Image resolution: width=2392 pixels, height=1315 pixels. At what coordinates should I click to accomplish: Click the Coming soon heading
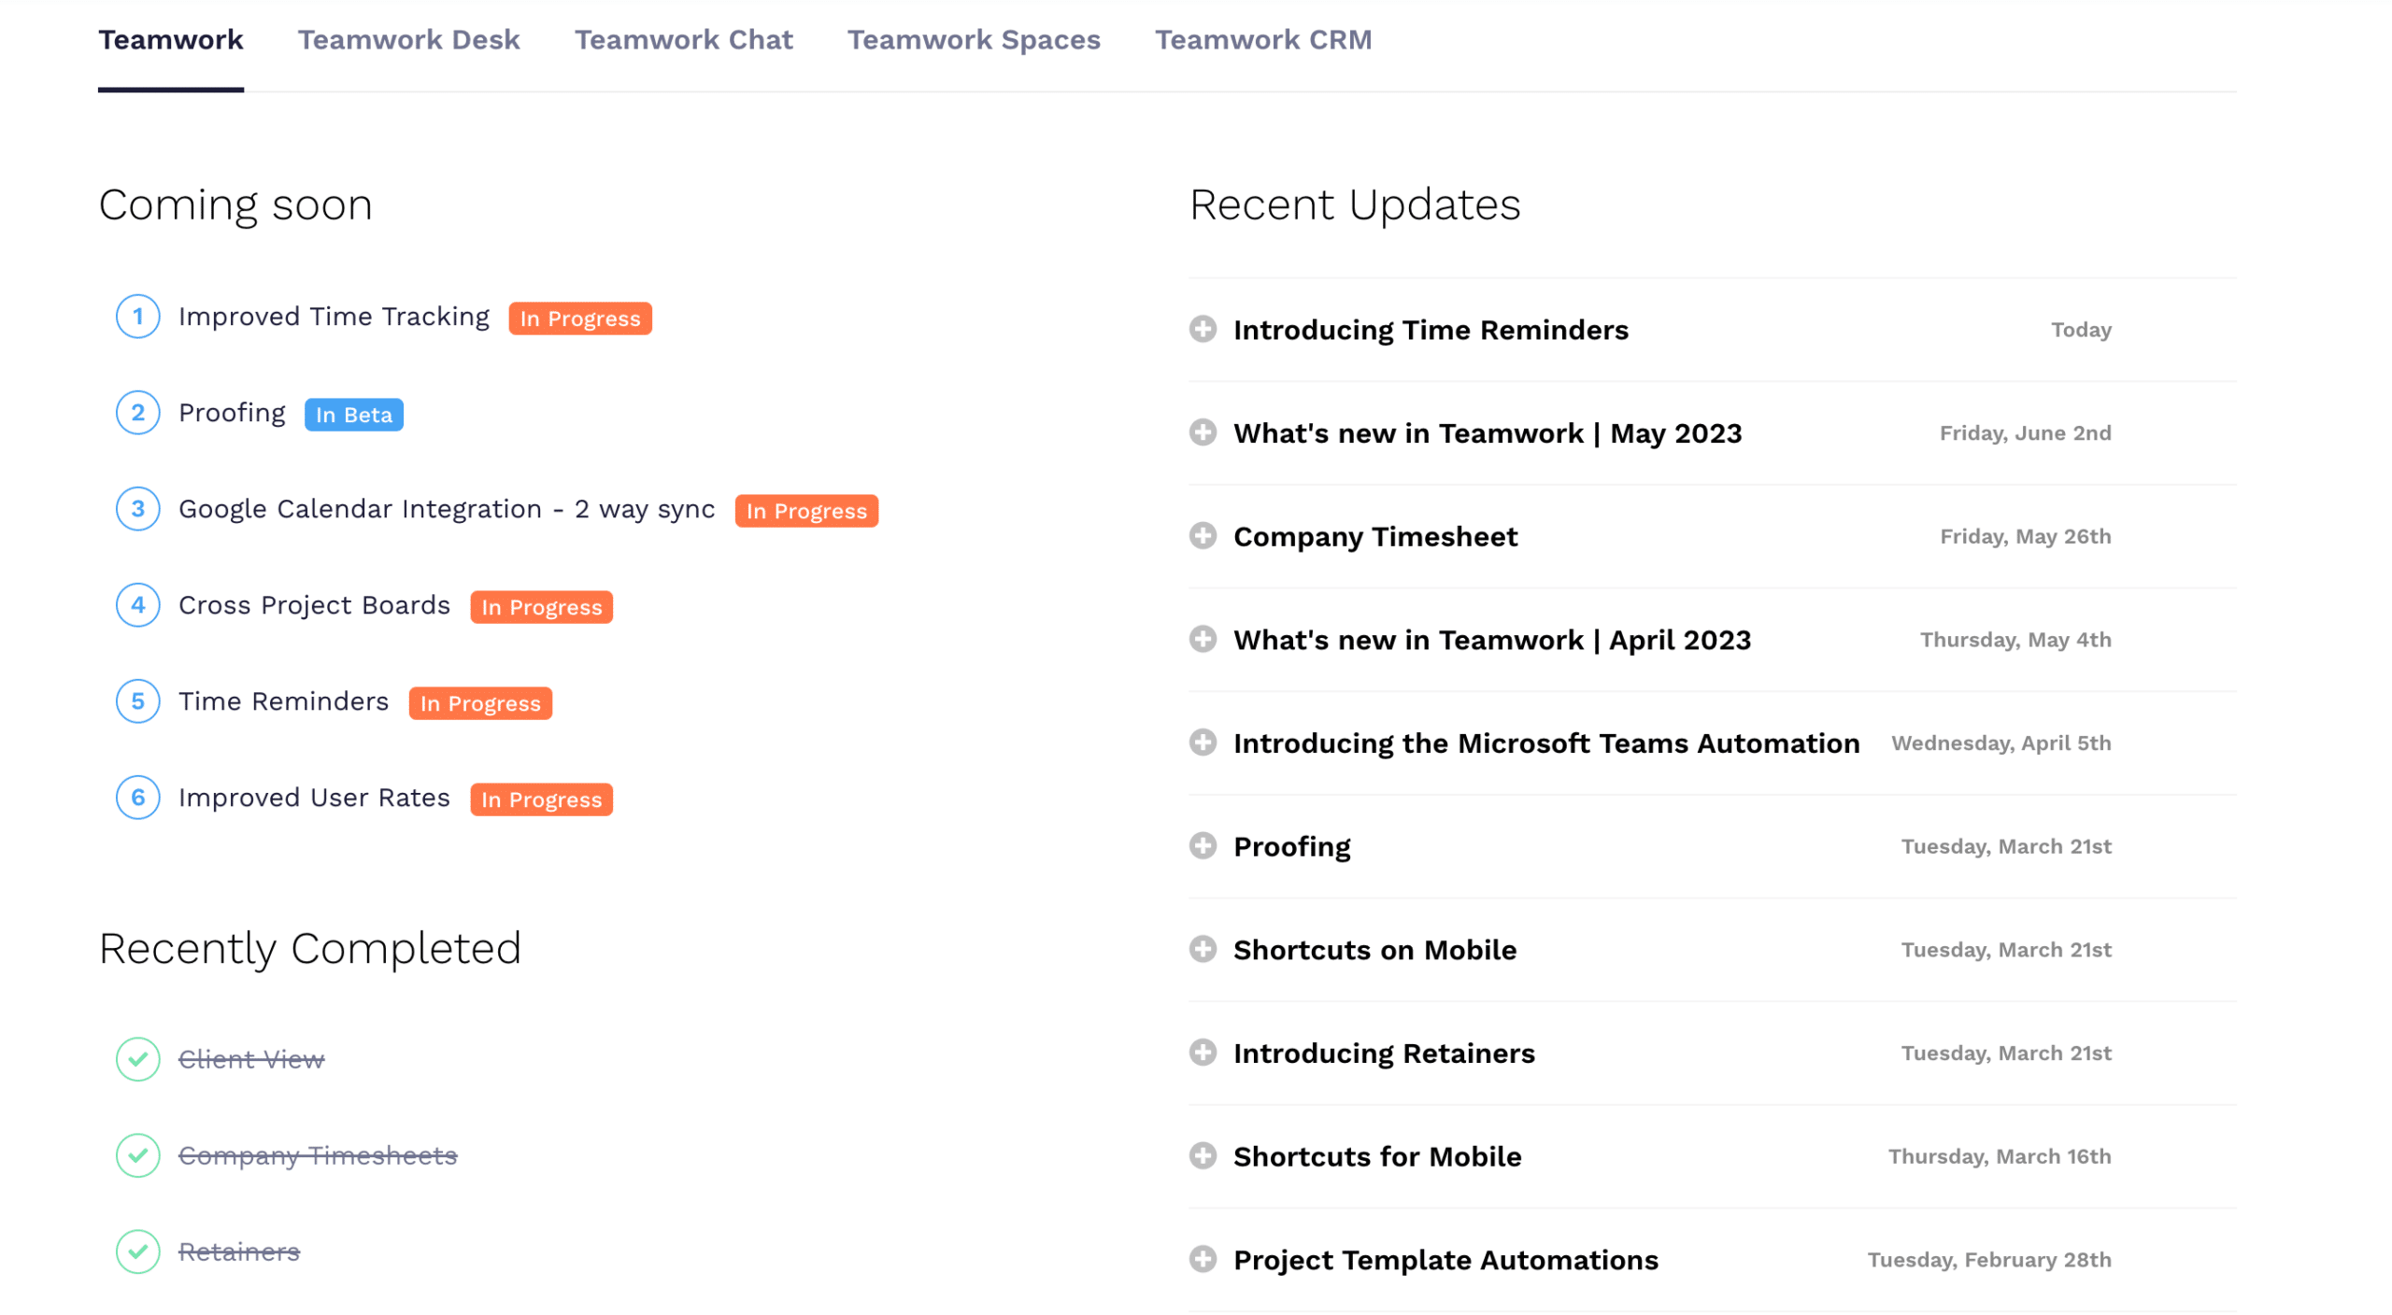[235, 205]
